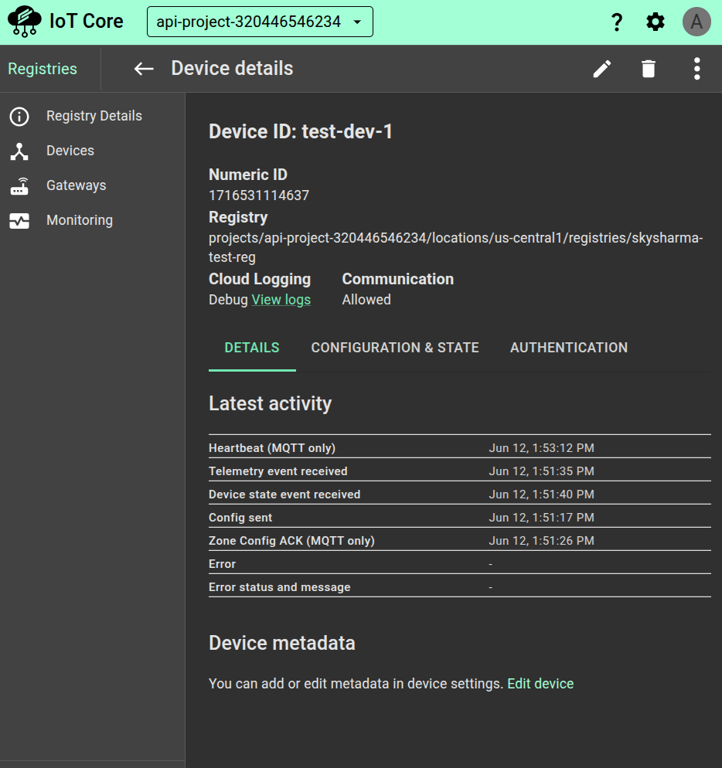Click the Heartbeat (MQTT only) activity row
The width and height of the screenshot is (722, 768).
point(459,448)
